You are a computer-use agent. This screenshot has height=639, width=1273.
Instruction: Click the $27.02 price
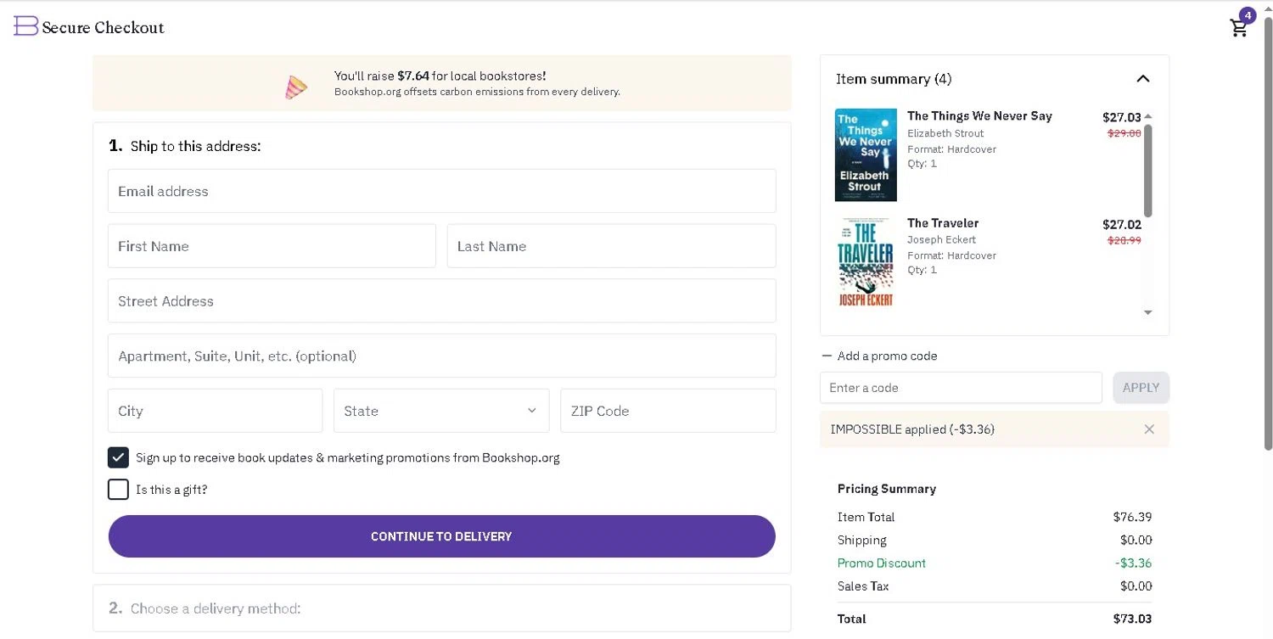pos(1122,225)
